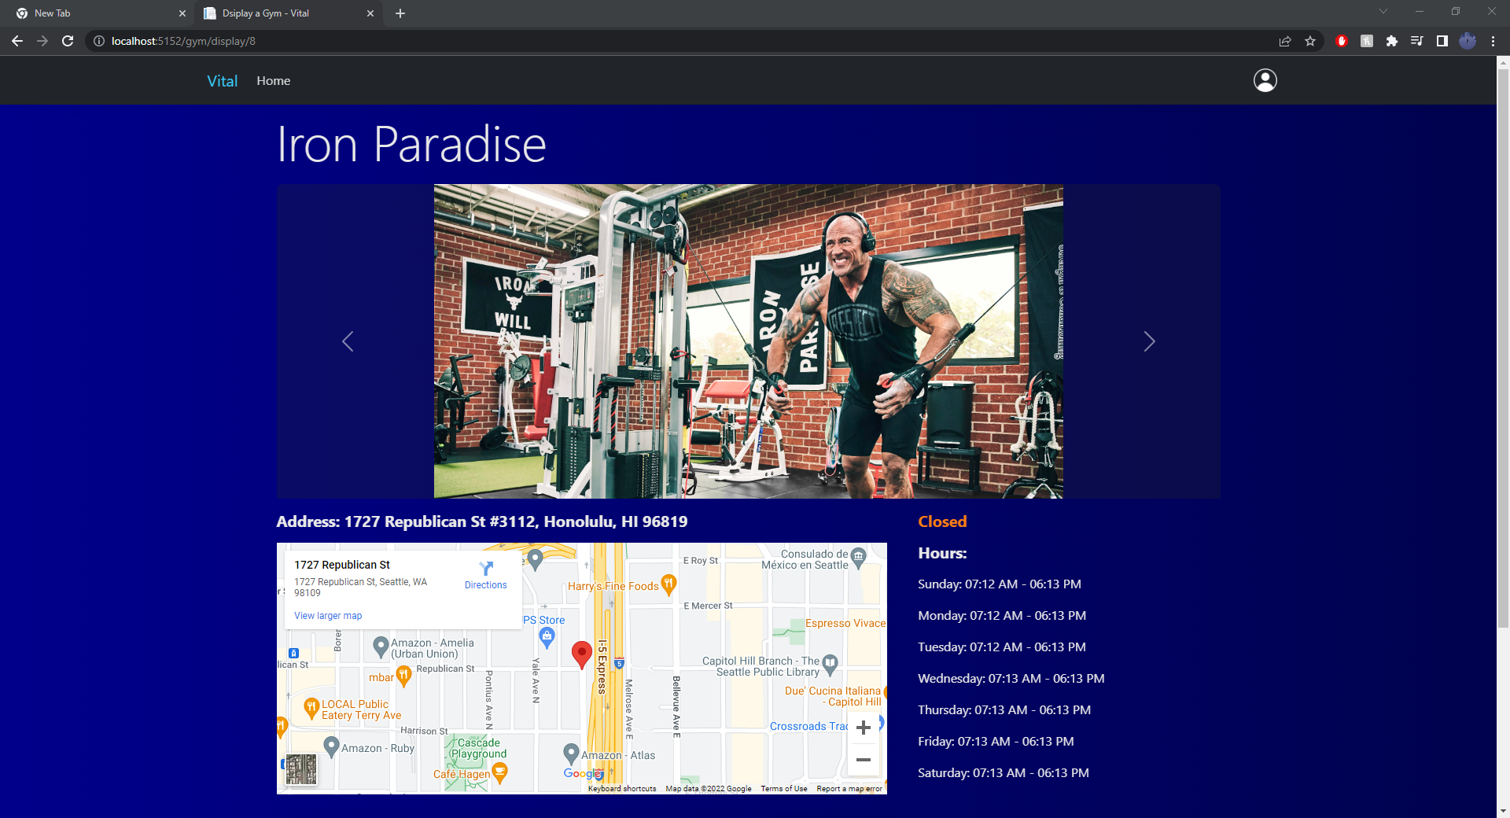
Task: Click the map's zoom out minus icon
Action: [x=863, y=760]
